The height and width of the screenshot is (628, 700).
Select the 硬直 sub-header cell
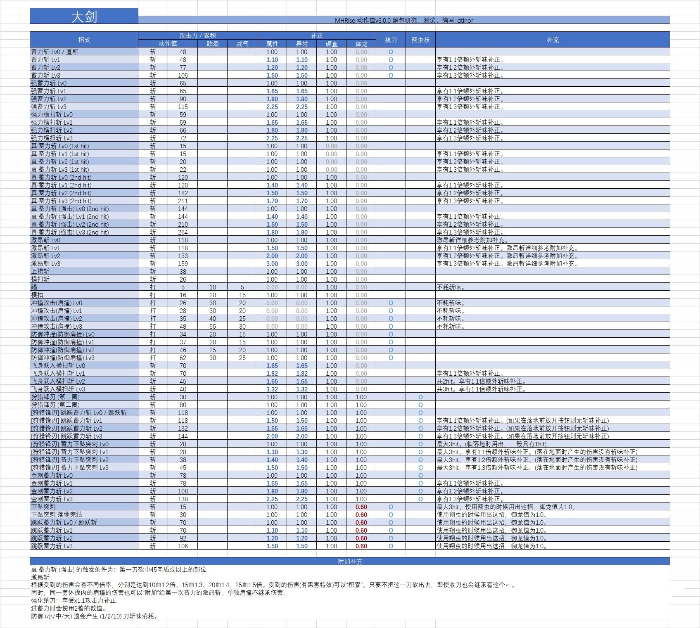[x=331, y=44]
